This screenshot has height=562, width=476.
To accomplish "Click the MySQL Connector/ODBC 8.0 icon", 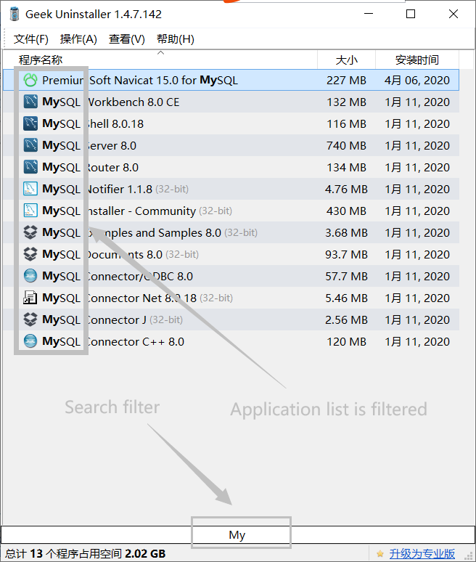I will pyautogui.click(x=30, y=276).
